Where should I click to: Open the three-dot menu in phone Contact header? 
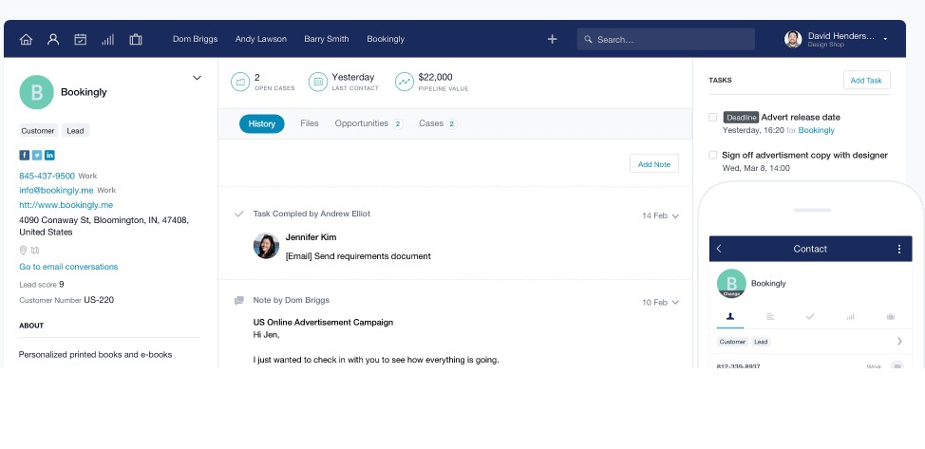(x=899, y=249)
